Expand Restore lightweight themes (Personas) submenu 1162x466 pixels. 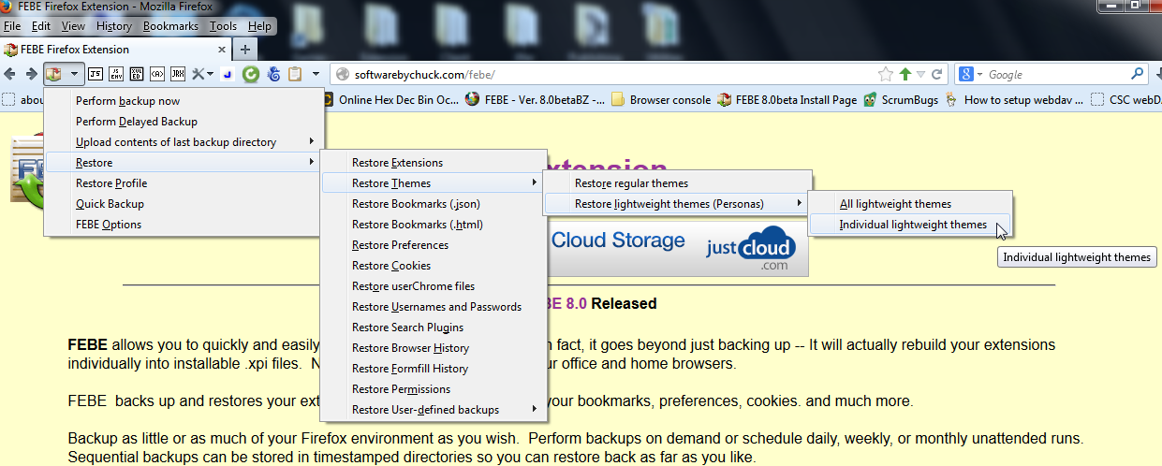677,204
